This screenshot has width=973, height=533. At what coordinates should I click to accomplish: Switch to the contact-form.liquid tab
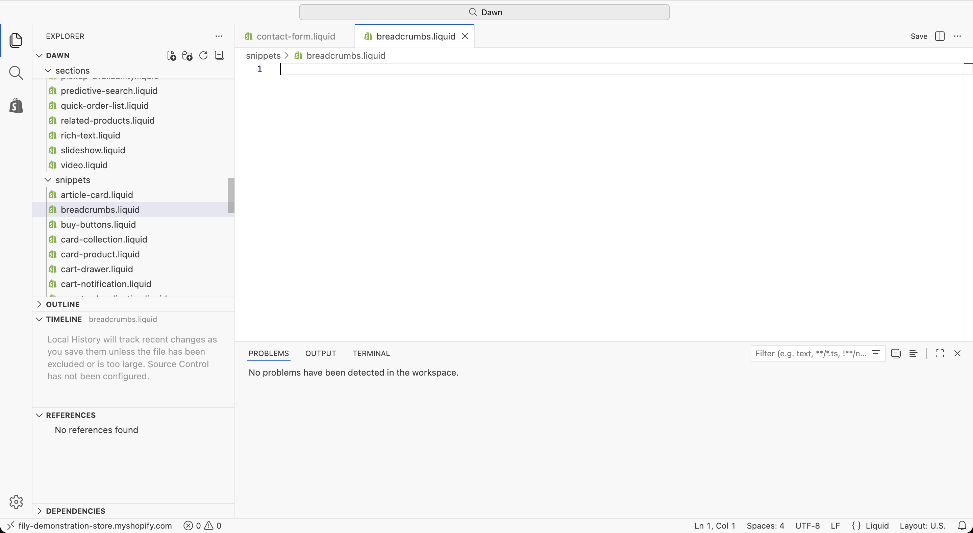pyautogui.click(x=295, y=36)
